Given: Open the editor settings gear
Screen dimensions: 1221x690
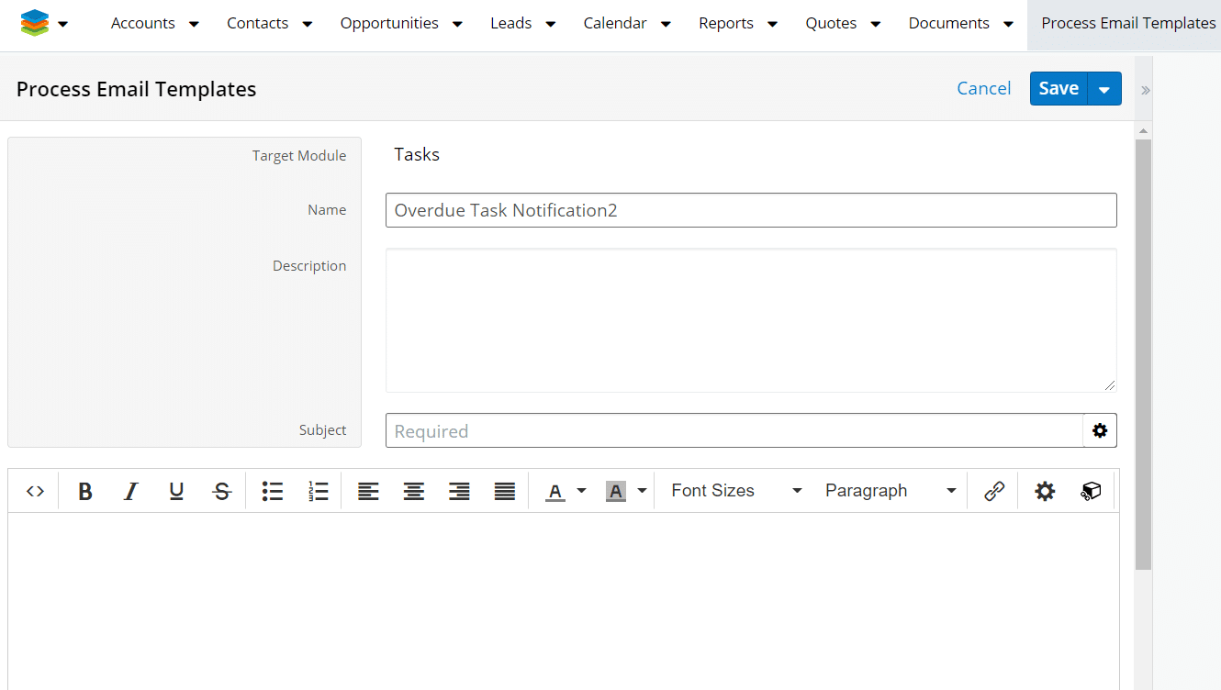Looking at the screenshot, I should click(x=1045, y=491).
